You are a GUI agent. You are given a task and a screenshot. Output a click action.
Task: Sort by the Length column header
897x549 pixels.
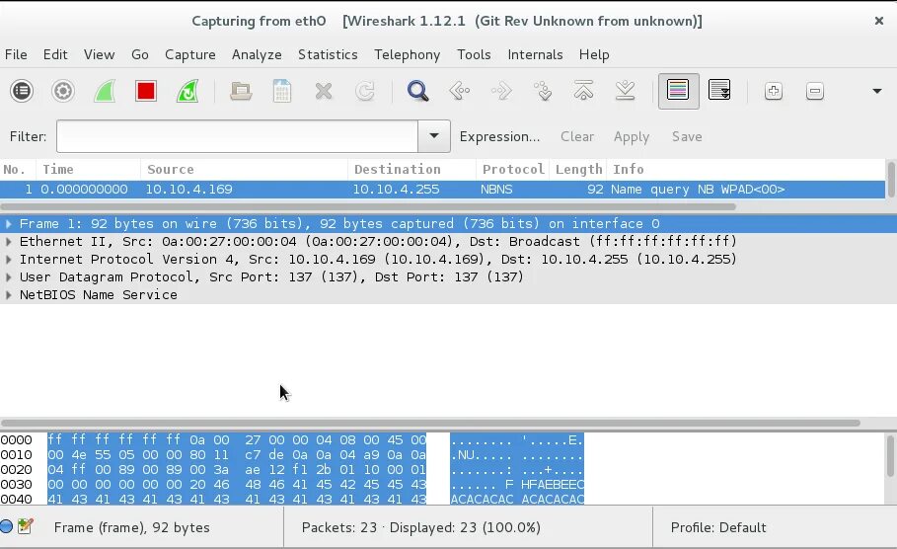click(578, 170)
